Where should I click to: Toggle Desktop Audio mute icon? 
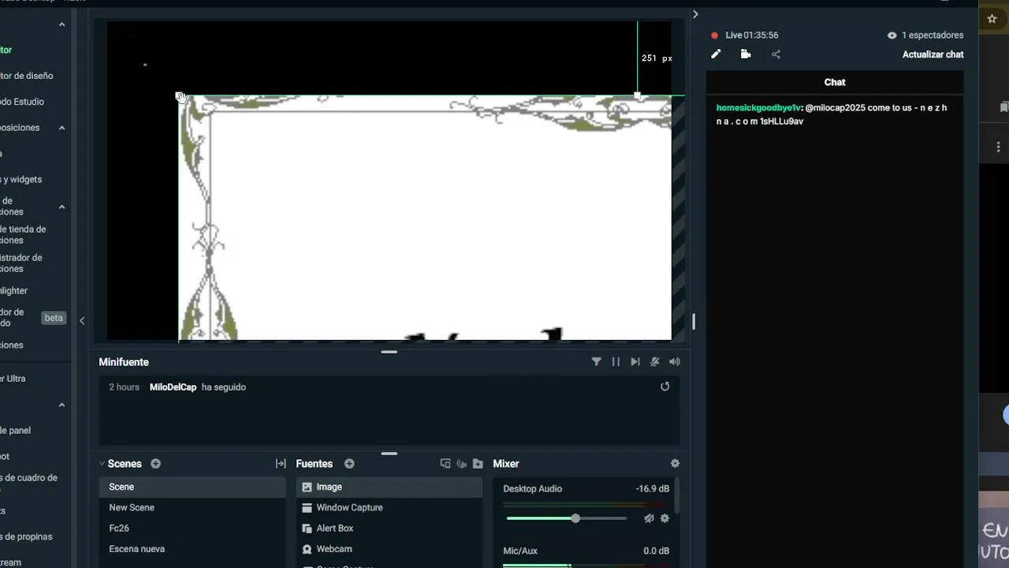pos(649,518)
